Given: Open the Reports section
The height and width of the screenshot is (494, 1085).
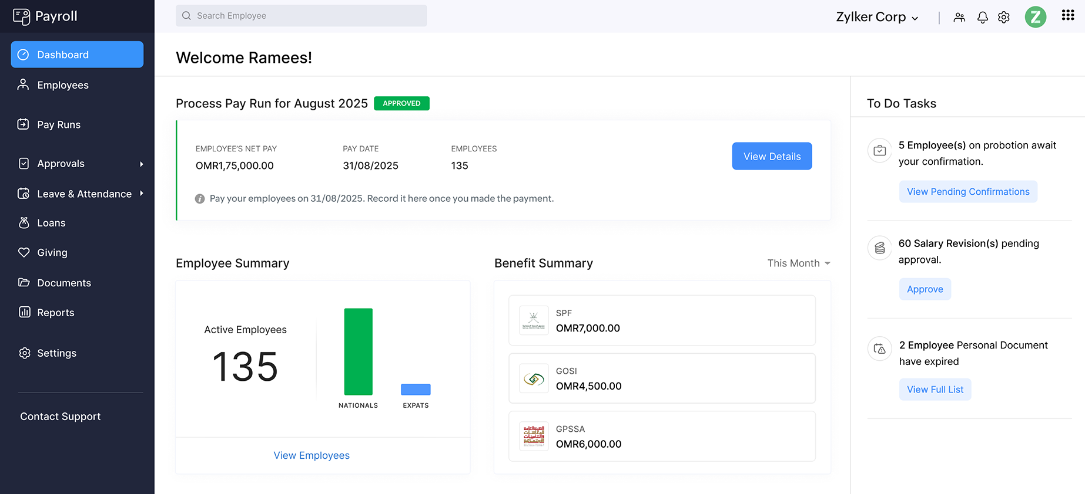Looking at the screenshot, I should click(x=55, y=313).
